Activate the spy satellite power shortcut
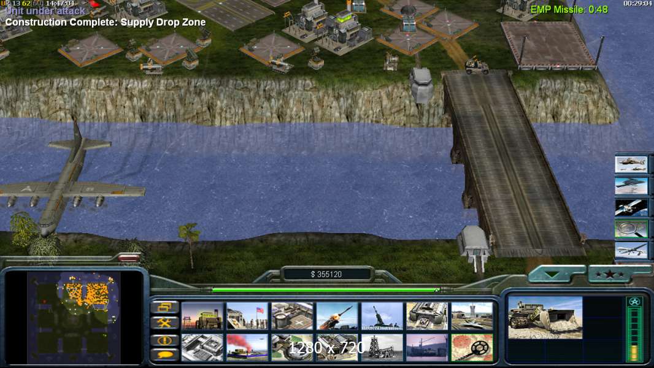Screen dimensions: 654x368 tap(631, 207)
